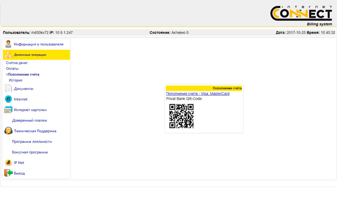
Task: Open Интернет карточки menu item
Action: [30, 110]
